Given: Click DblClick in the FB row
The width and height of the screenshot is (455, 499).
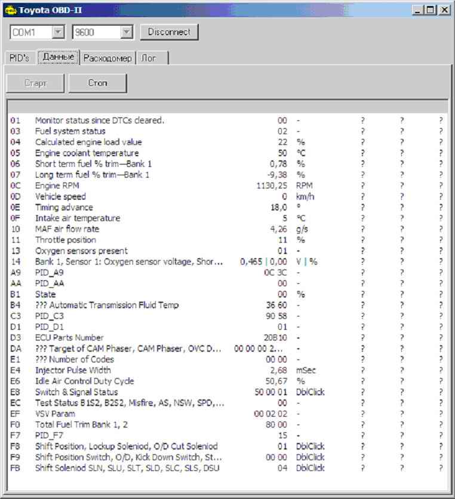Looking at the screenshot, I should click(310, 468).
